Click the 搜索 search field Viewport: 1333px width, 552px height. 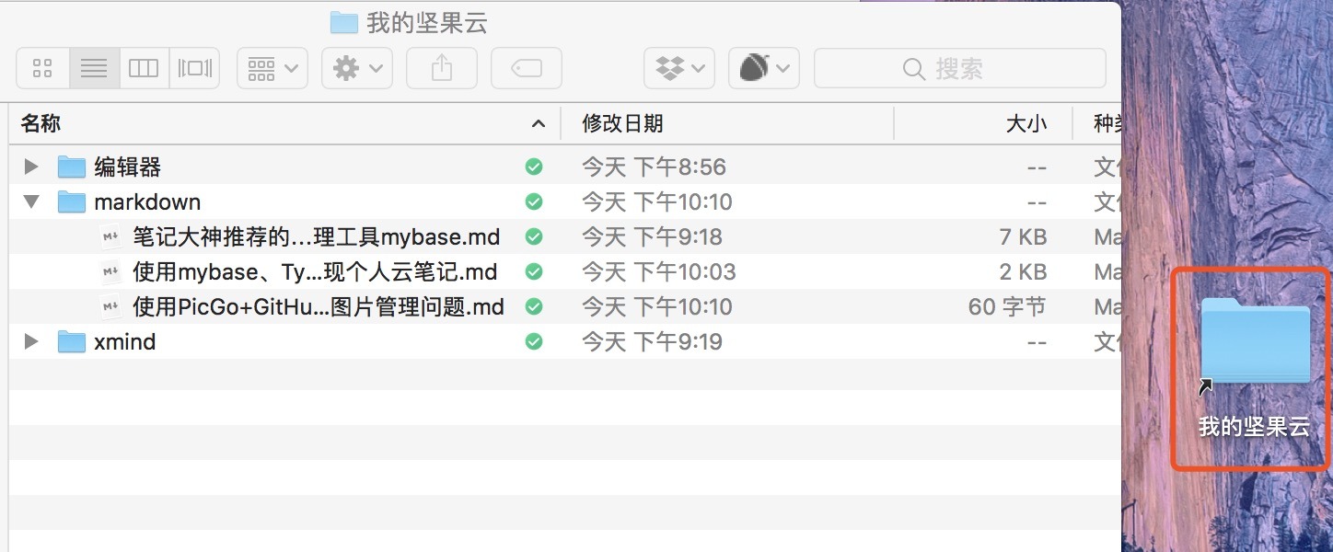960,68
